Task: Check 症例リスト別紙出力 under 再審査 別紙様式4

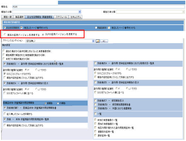Action: [x=95, y=77]
